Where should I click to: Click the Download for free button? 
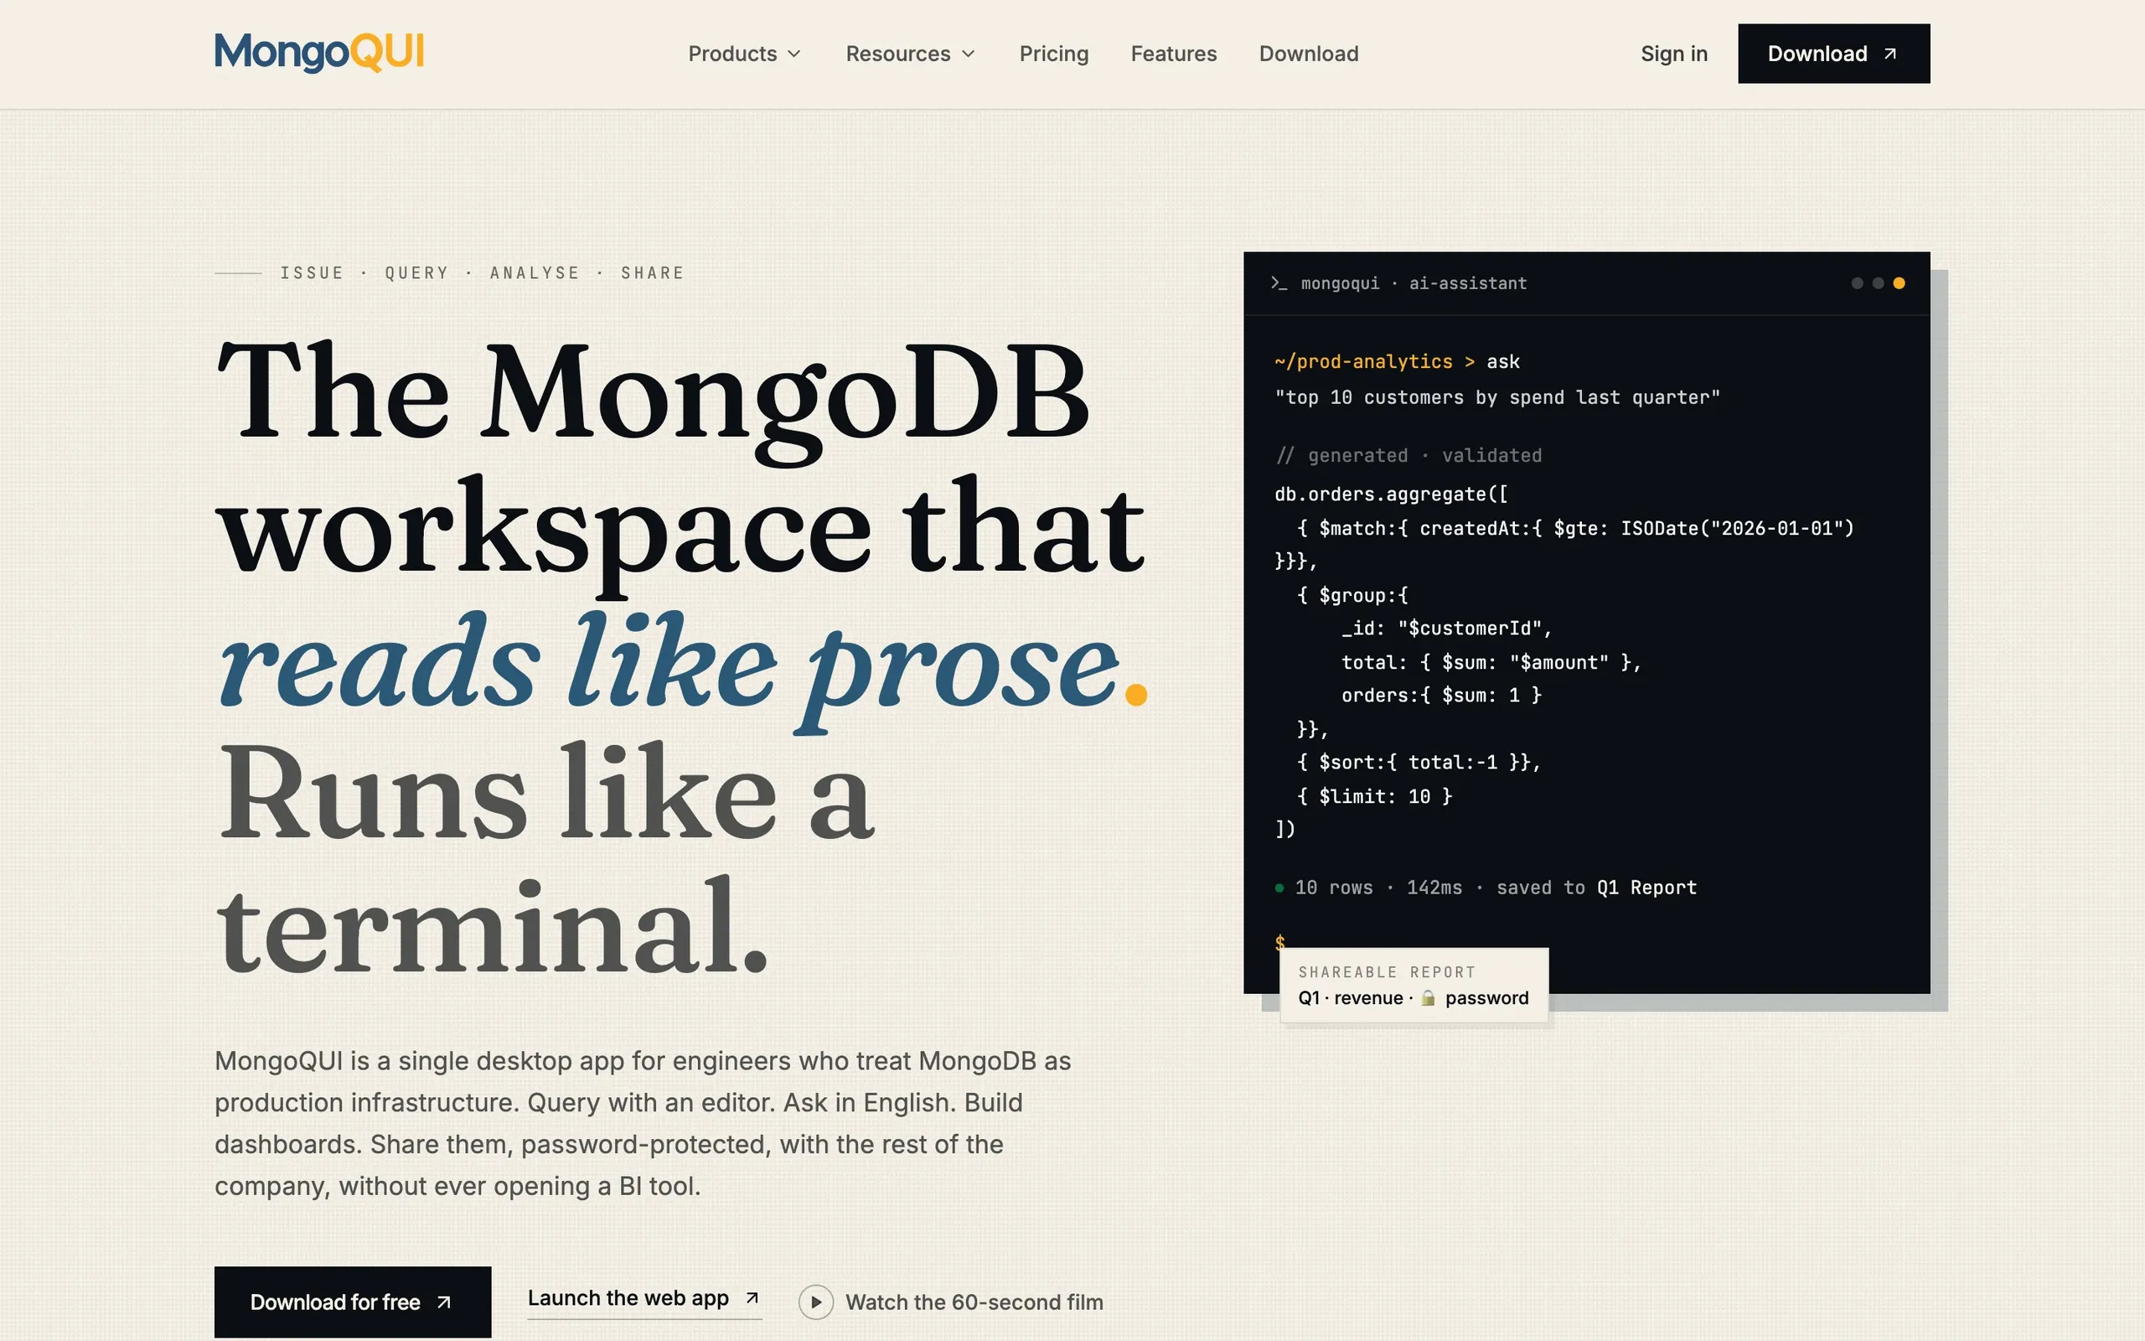click(x=353, y=1301)
